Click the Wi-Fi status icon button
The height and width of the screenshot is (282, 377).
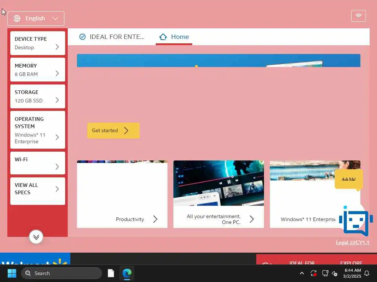tap(358, 16)
